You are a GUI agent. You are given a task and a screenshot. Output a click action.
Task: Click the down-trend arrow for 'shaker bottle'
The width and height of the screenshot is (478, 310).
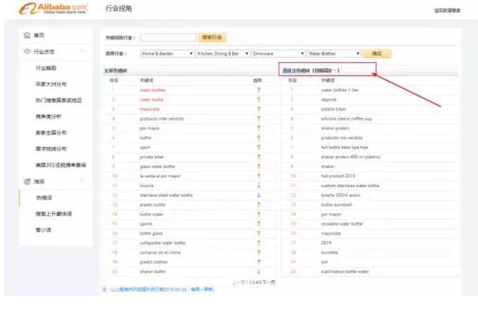tap(259, 271)
